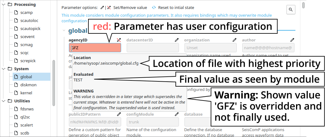Click the search magnifier button
This screenshot has width=326, height=137.
[290, 10]
